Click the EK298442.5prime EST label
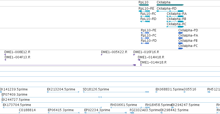Viewport: 220px width, 114px height. (x=174, y=110)
